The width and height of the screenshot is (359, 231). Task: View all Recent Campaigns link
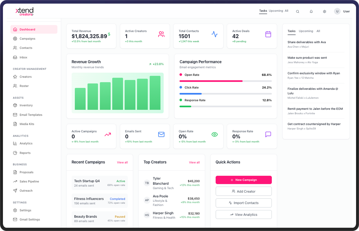(122, 163)
